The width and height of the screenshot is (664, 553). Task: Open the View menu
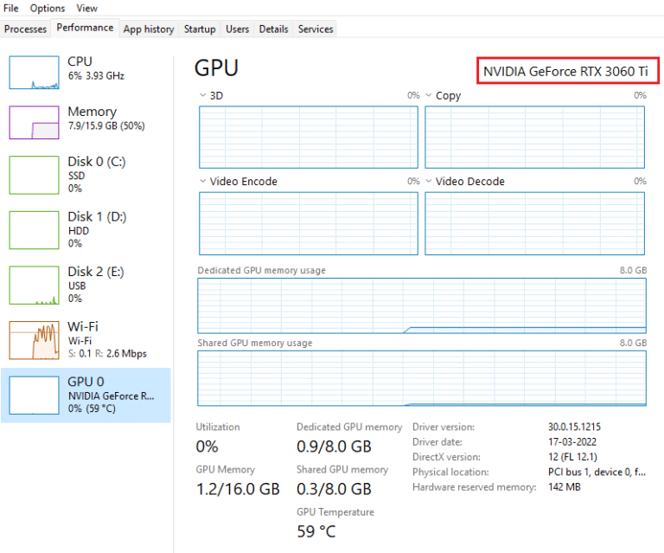pos(86,8)
